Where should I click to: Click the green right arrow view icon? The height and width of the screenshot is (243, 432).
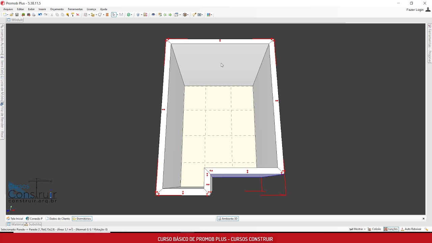[x=170, y=15]
